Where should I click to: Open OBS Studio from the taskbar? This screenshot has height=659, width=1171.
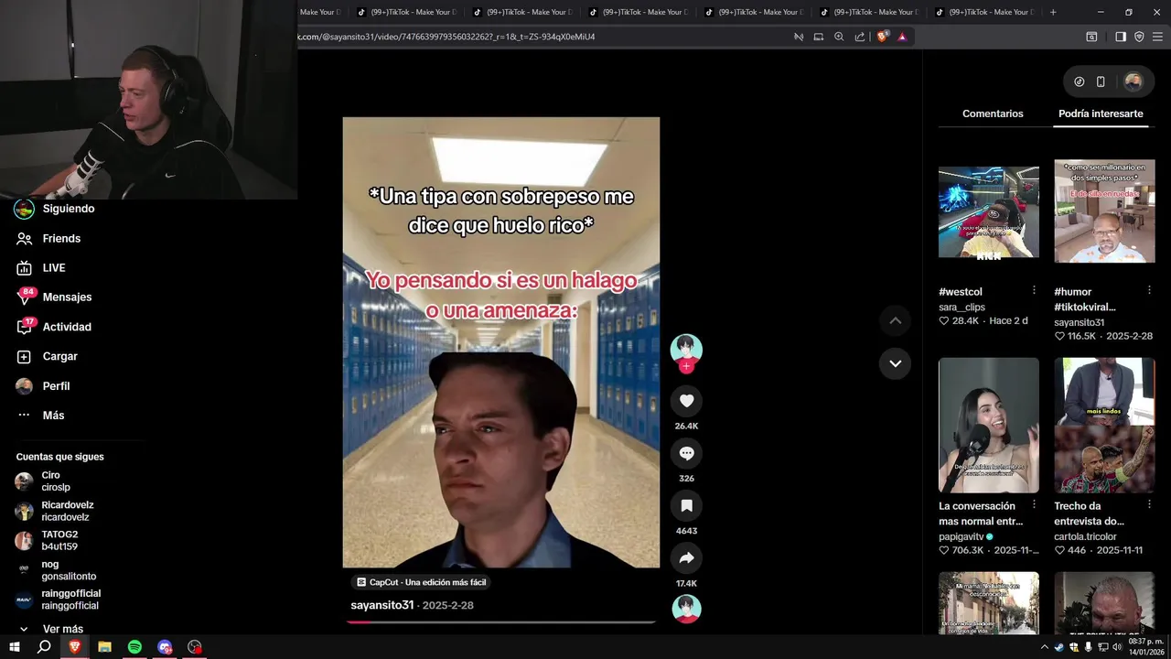(x=195, y=647)
